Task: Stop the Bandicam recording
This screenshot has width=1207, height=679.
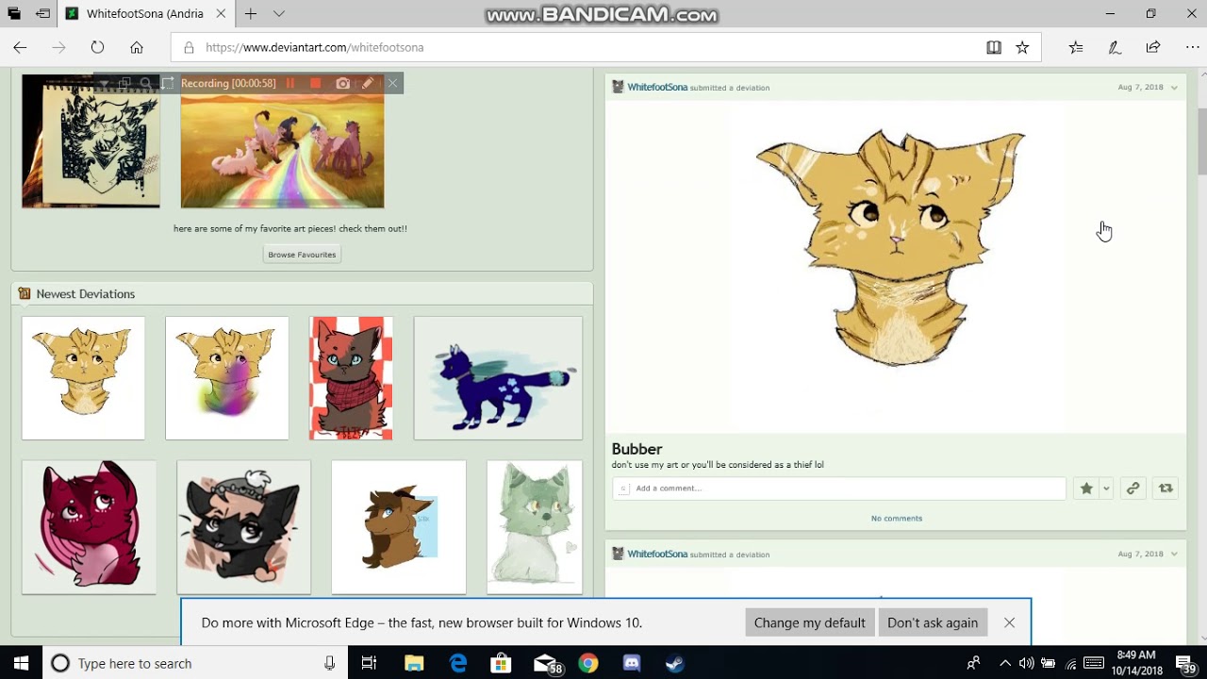Action: [315, 83]
